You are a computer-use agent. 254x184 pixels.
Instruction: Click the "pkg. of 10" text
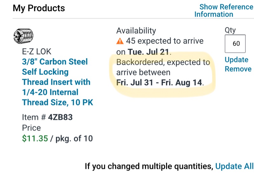pyautogui.click(x=74, y=138)
